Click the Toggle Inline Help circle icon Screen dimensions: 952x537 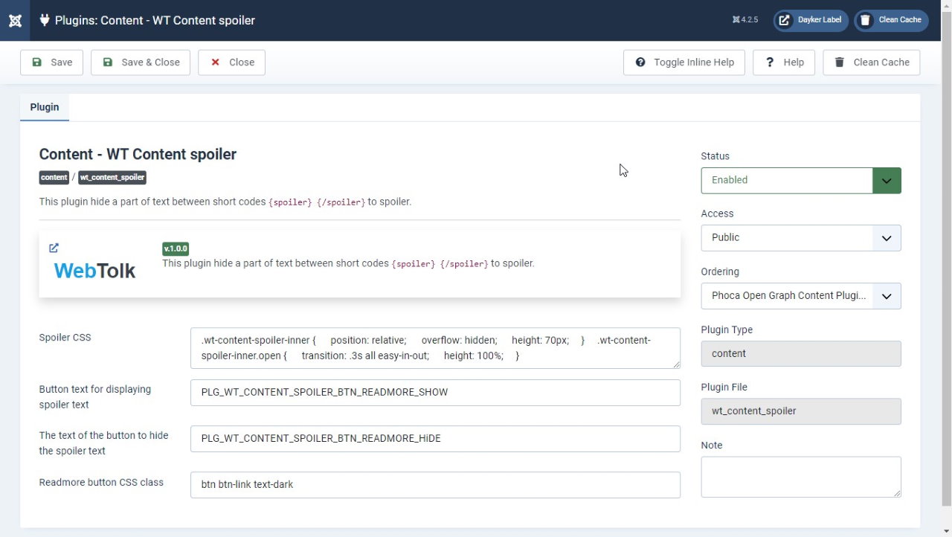[x=640, y=62]
